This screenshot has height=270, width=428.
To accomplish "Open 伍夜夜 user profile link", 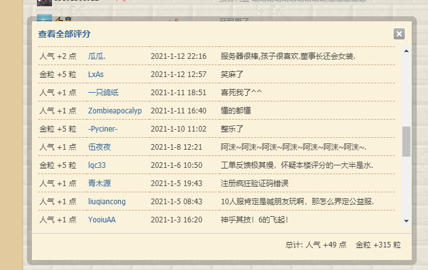I will click(x=99, y=147).
